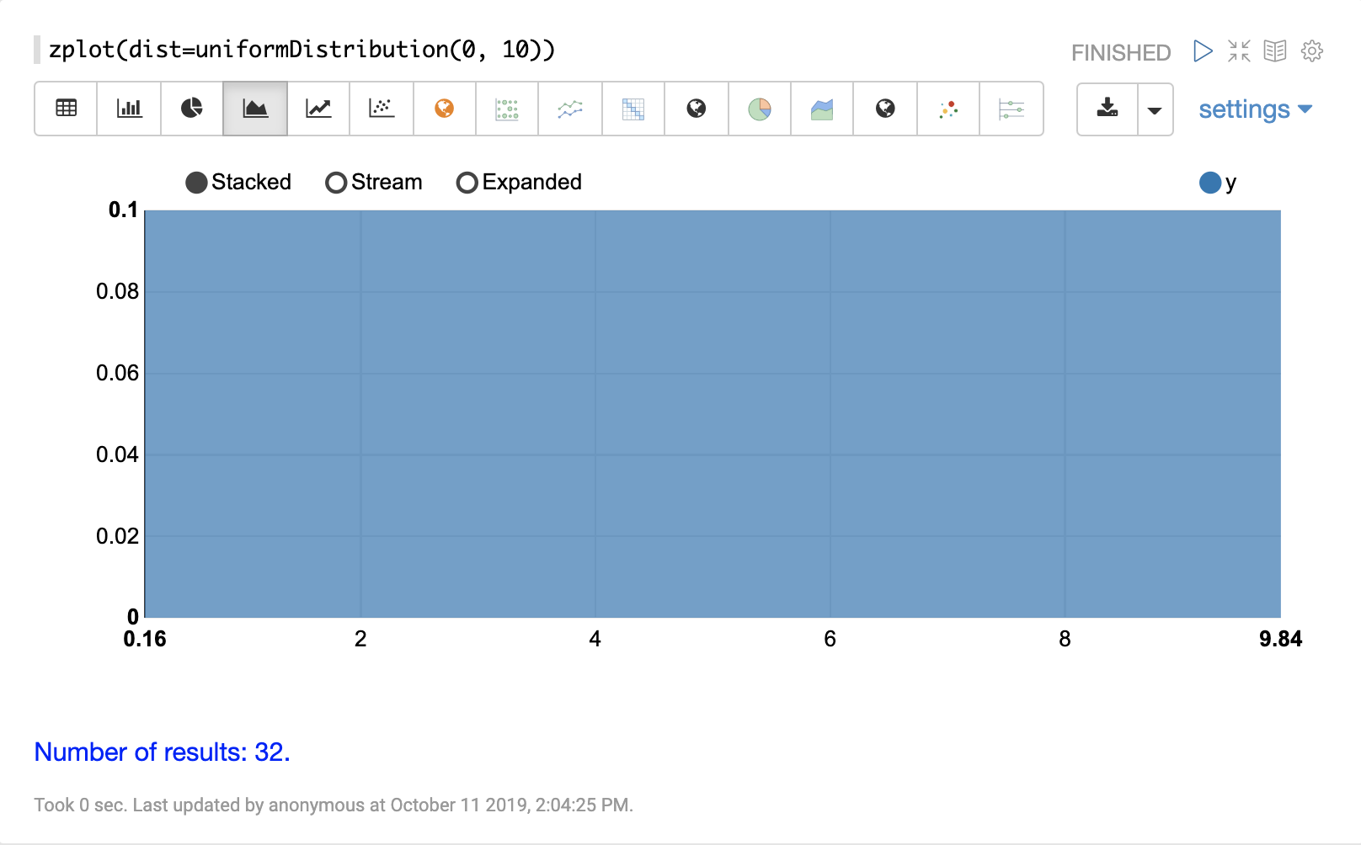
Task: Click the orange globe visualization icon
Action: [x=445, y=109]
